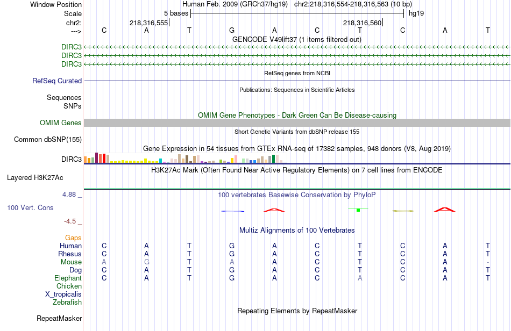Click the Common dbSNP(155) track label
This screenshot has width=511, height=331.
point(47,139)
